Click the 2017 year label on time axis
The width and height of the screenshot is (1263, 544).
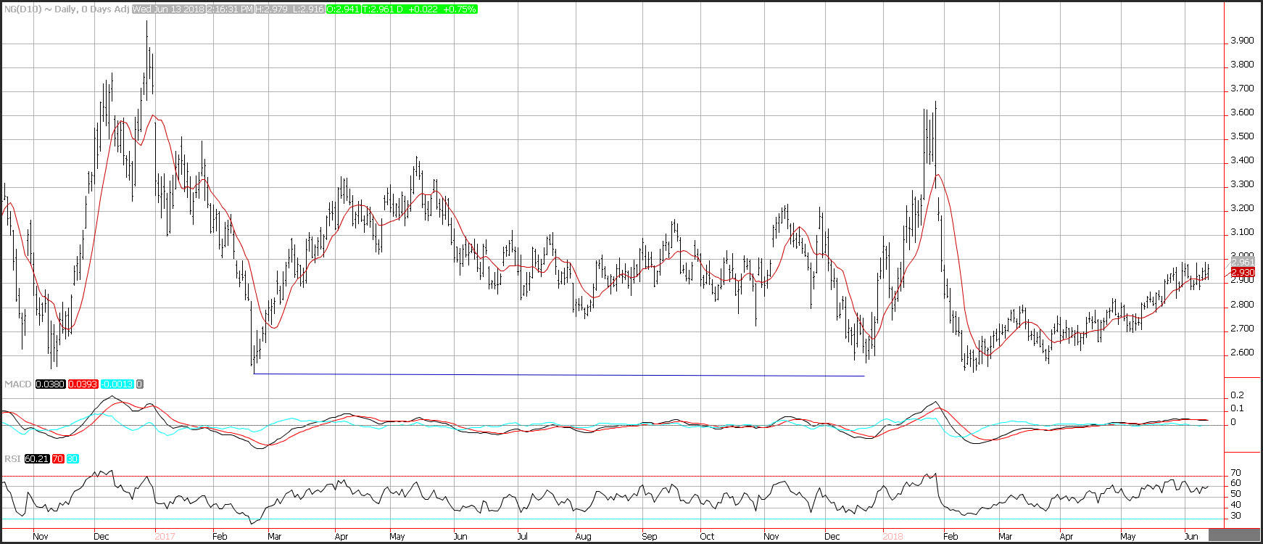click(x=165, y=537)
